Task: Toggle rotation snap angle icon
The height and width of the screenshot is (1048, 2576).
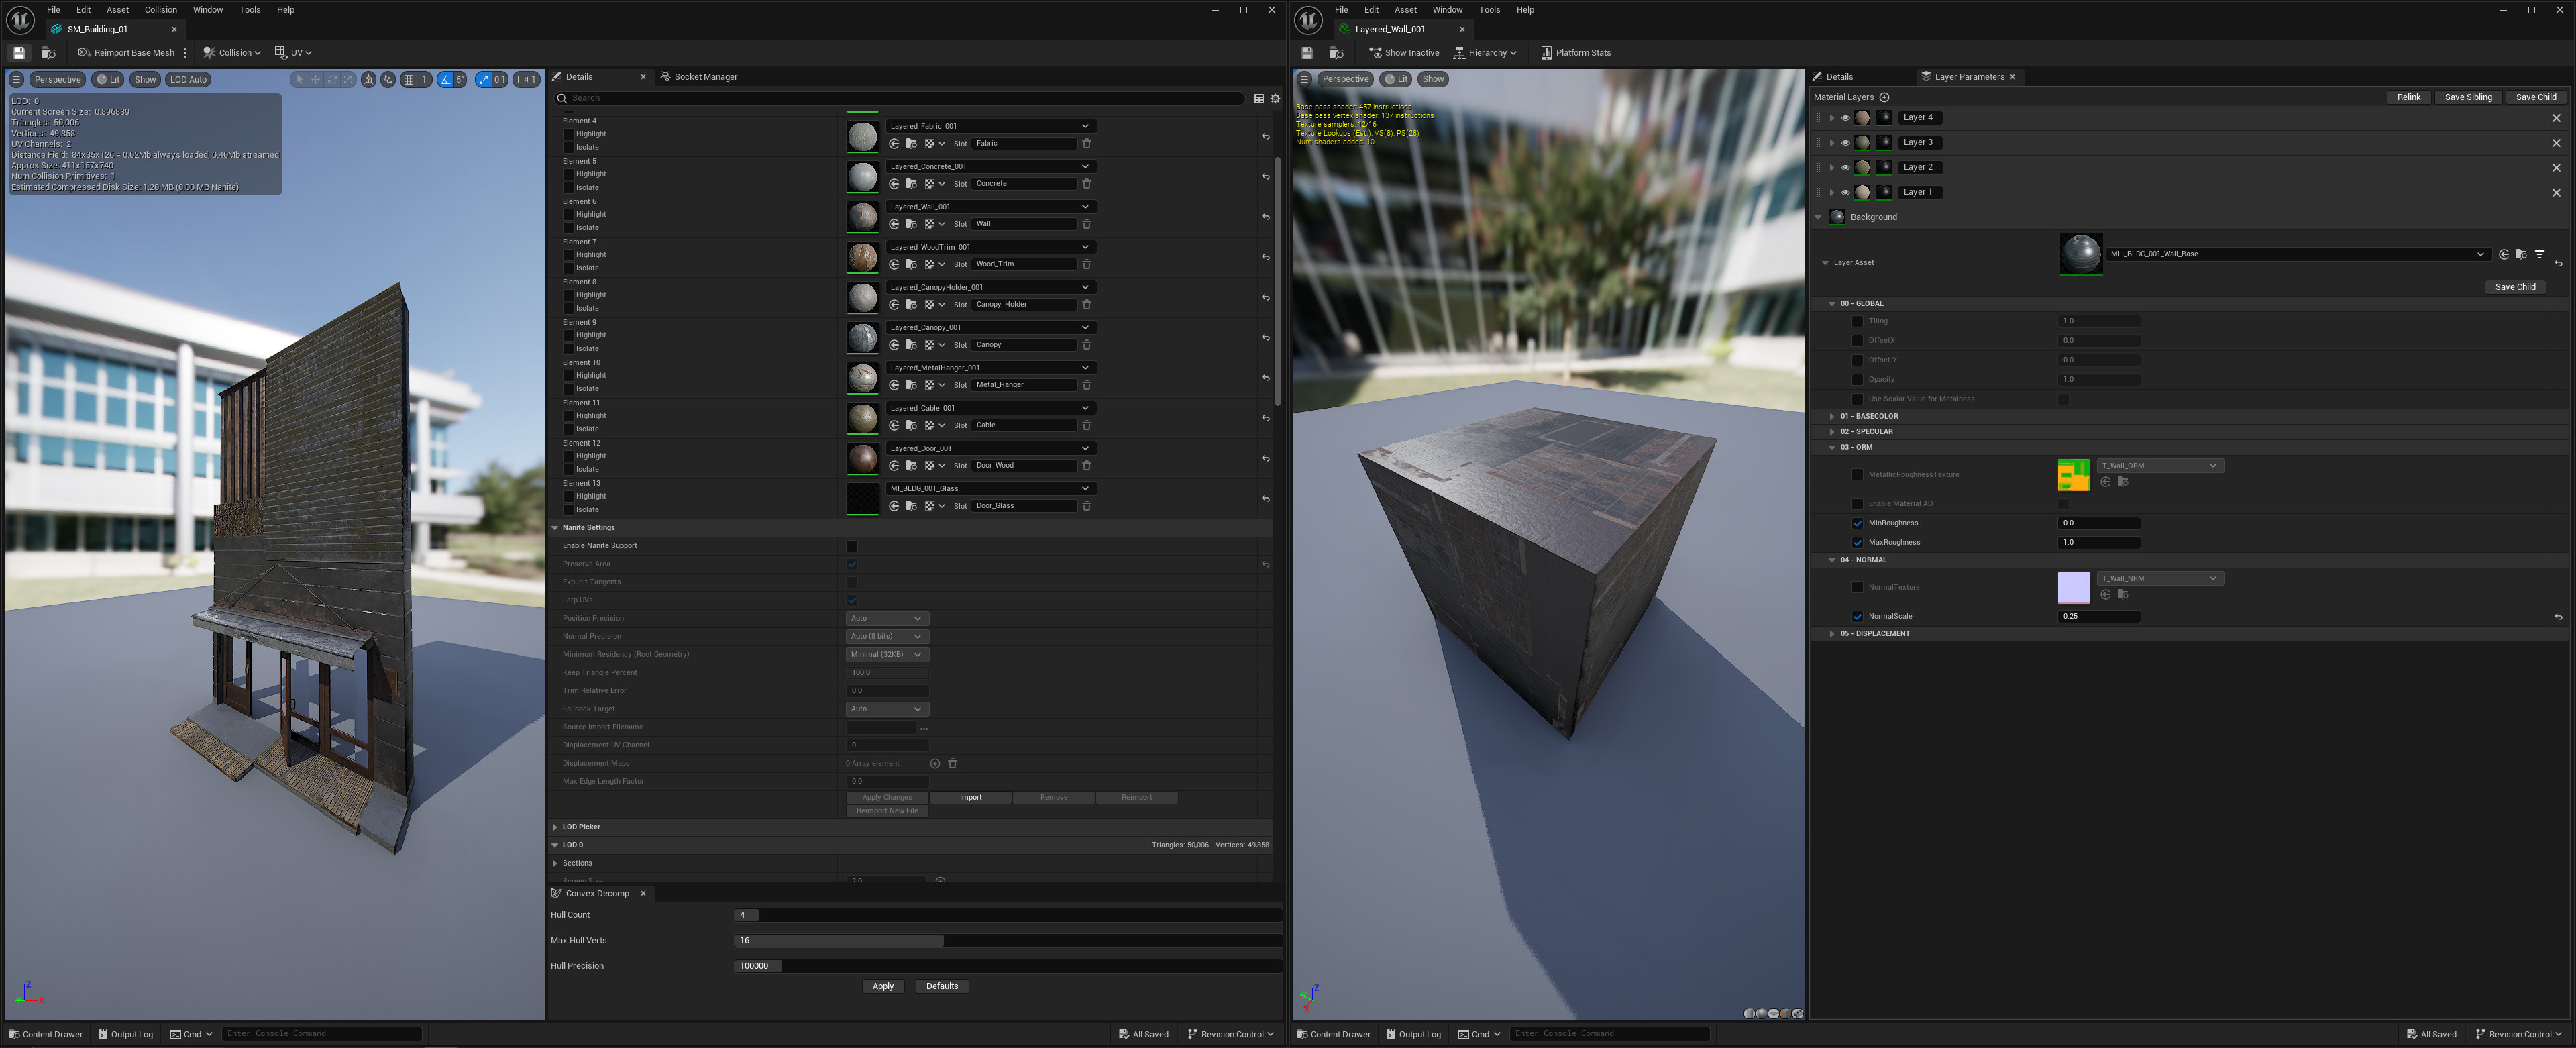Action: (x=446, y=79)
